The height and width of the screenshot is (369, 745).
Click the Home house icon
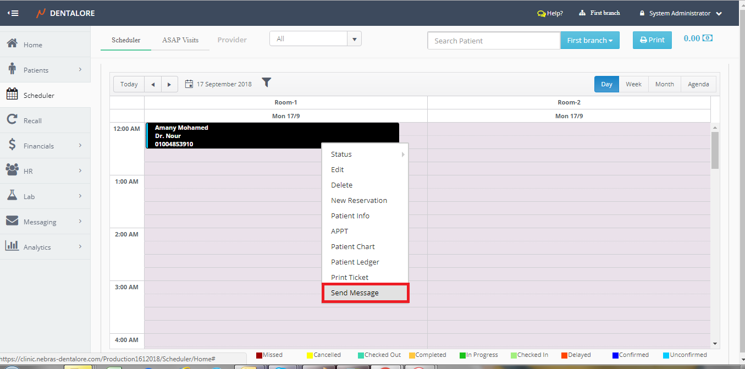coord(12,44)
